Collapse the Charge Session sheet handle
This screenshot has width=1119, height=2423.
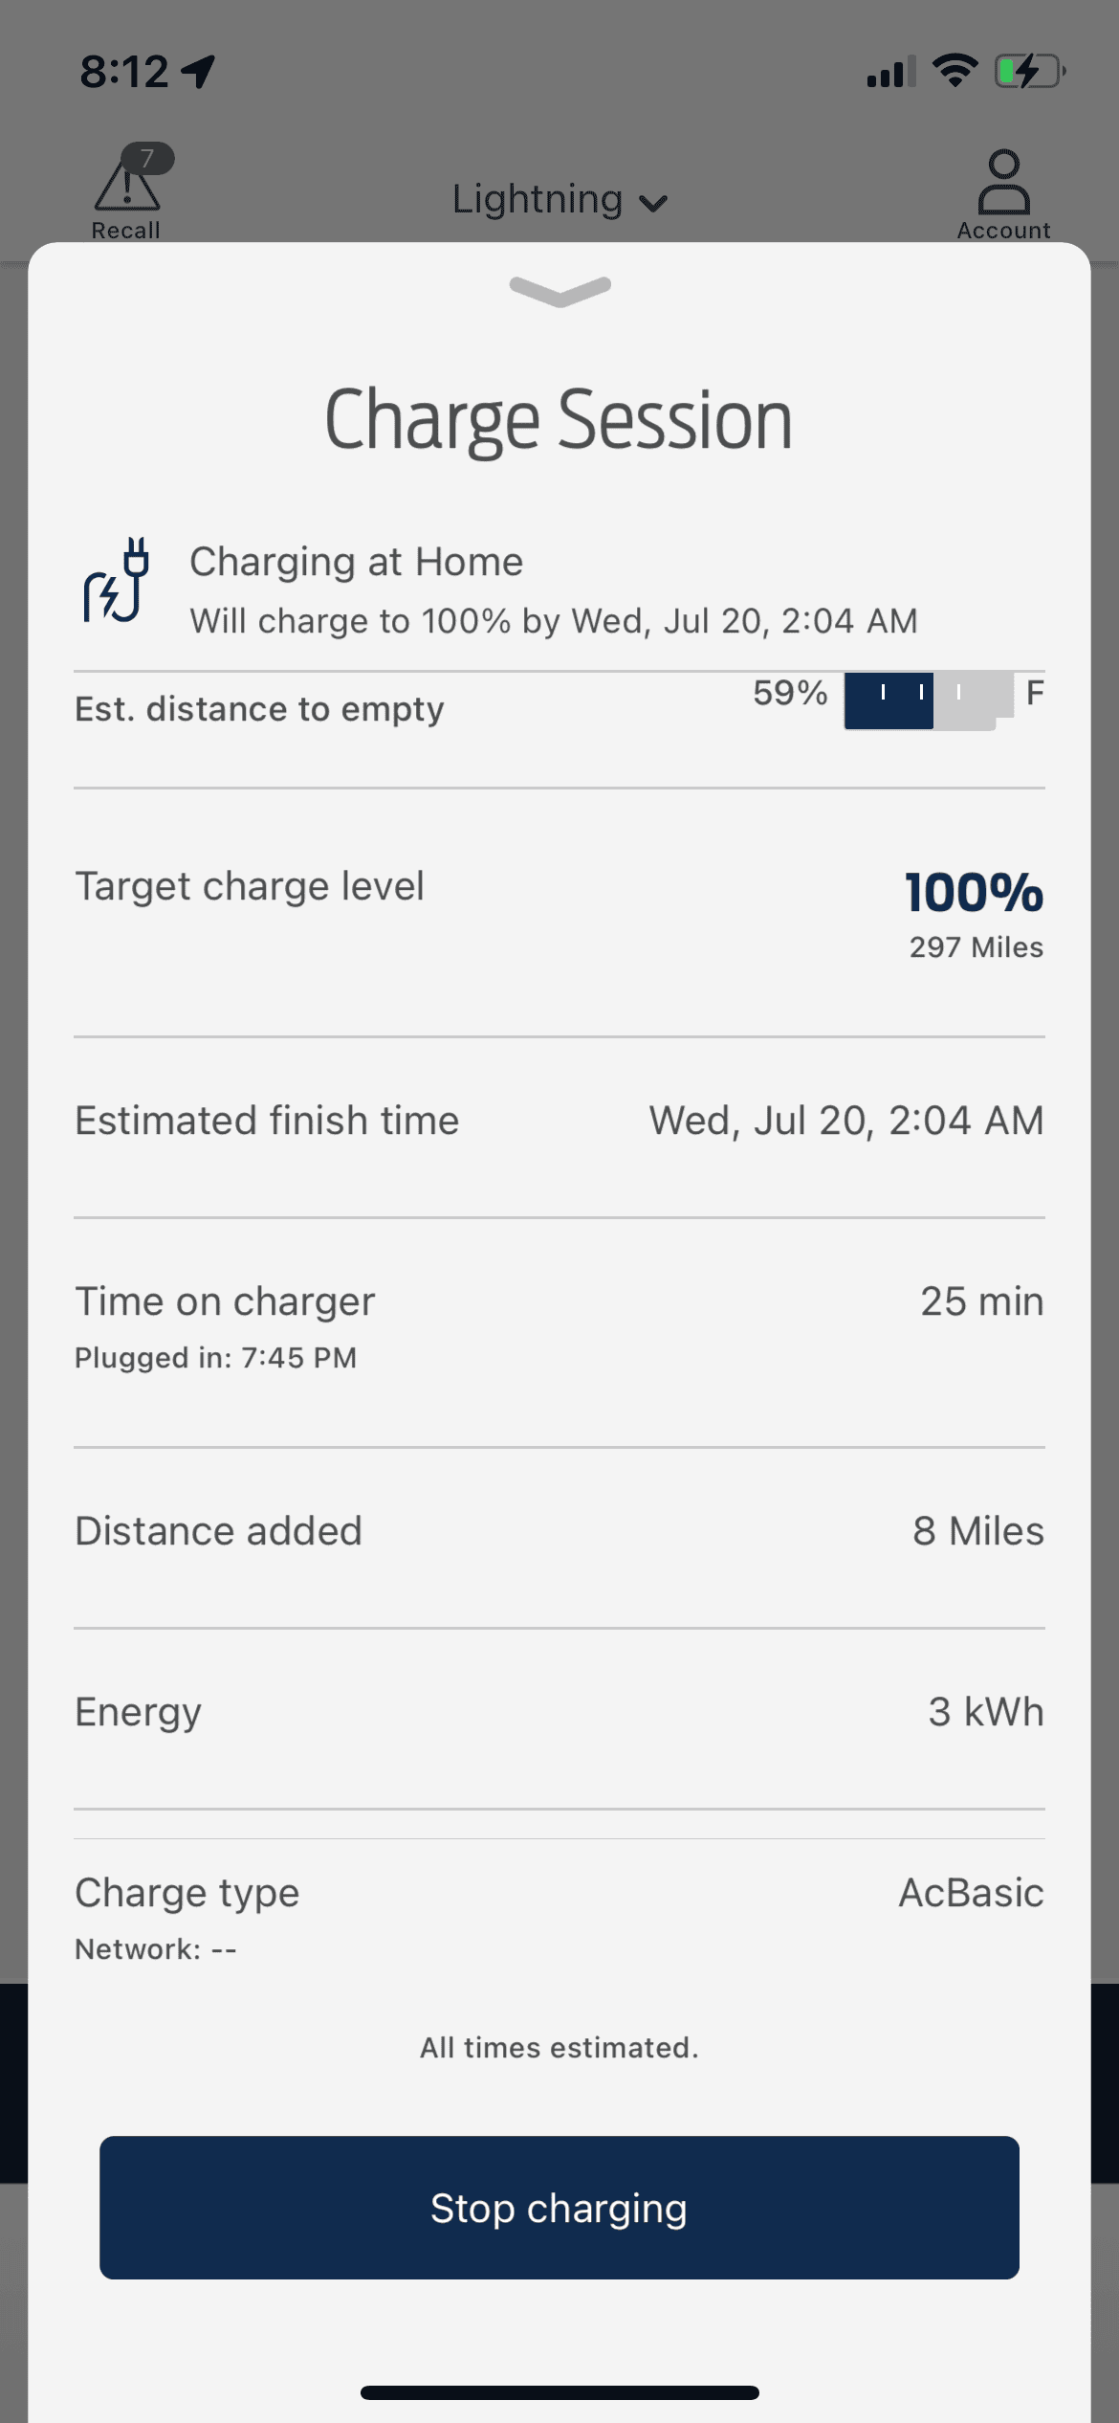click(560, 290)
